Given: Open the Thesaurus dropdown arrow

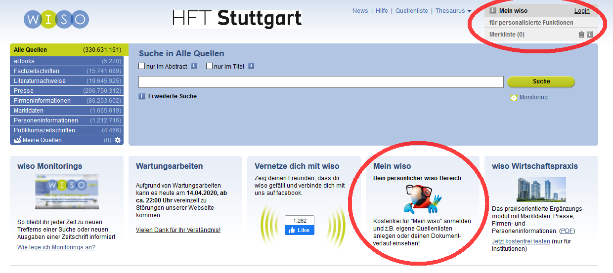Looking at the screenshot, I should (469, 11).
